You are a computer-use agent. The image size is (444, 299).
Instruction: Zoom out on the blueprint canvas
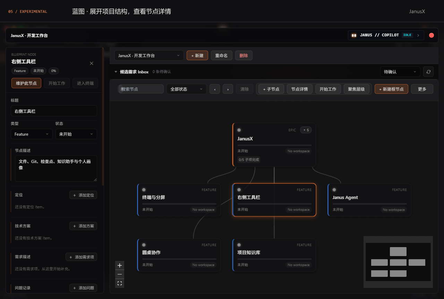[x=120, y=274]
